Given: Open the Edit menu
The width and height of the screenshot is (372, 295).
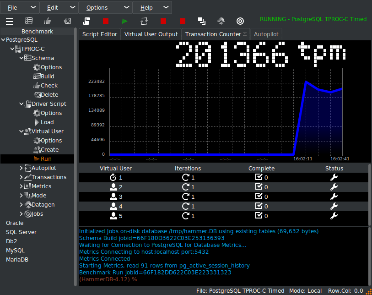Looking at the screenshot, I should (59, 8).
